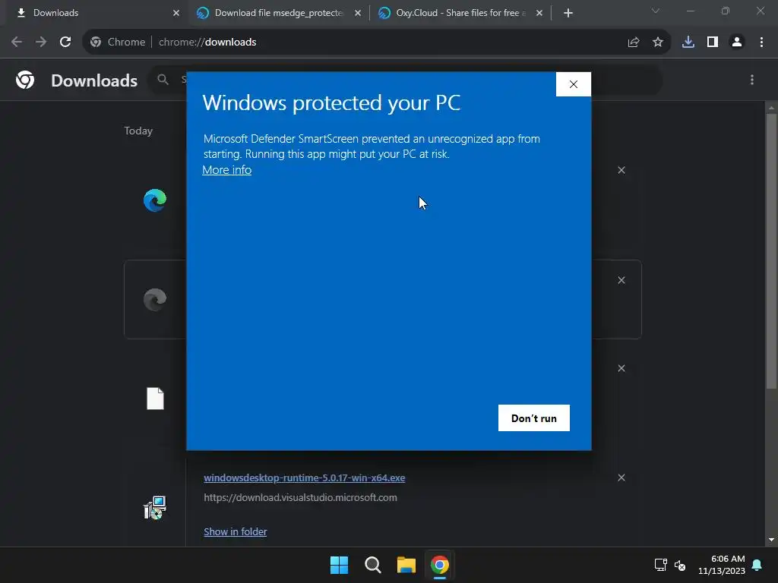Close the Windows protected your PC dialog
Image resolution: width=778 pixels, height=583 pixels.
point(573,84)
